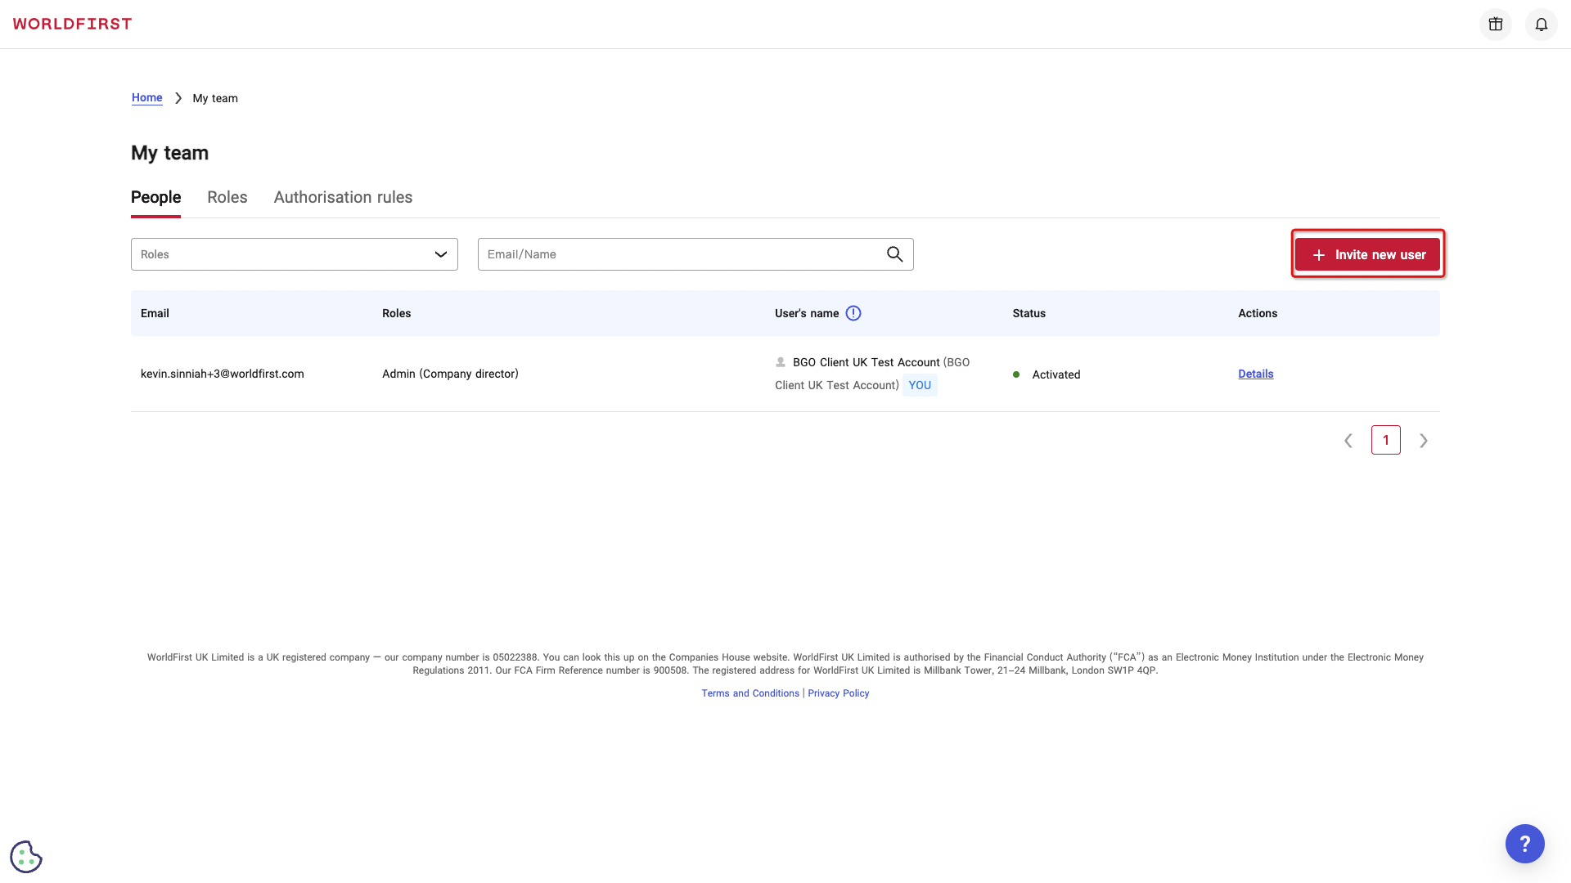Click the Status column header
Viewport: 1571px width, 883px height.
(x=1029, y=313)
